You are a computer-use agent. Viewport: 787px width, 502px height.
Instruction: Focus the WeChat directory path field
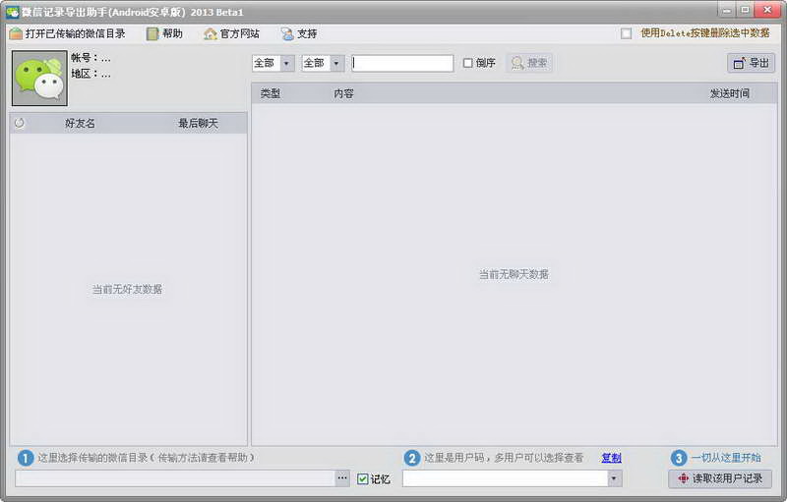[175, 478]
